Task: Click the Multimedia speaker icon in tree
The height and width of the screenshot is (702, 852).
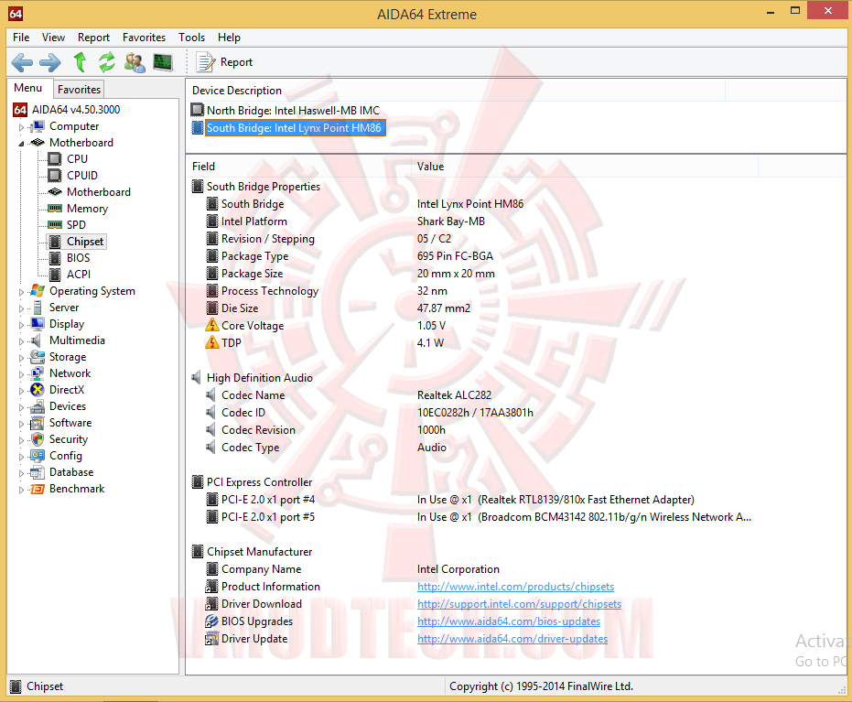Action: point(38,340)
